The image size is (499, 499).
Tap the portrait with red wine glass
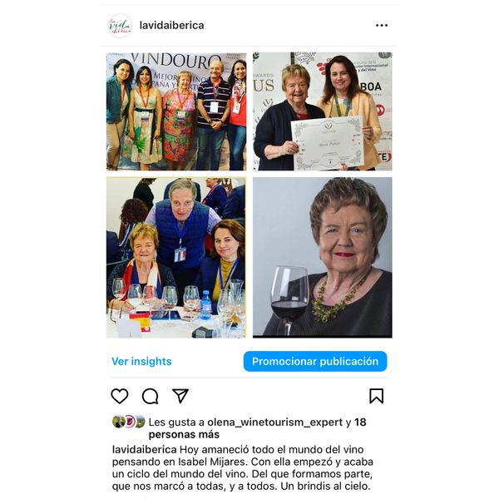pyautogui.click(x=323, y=258)
